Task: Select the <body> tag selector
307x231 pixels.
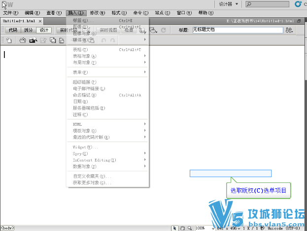Action: 7,228
